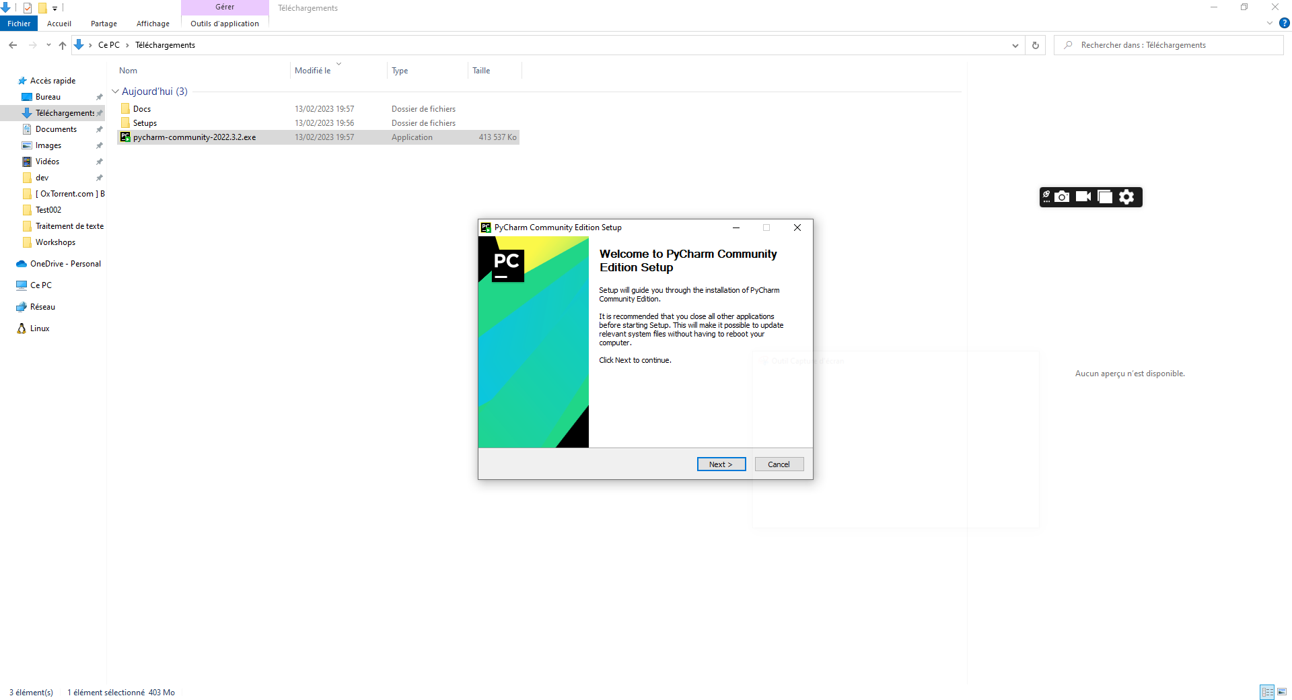Click the Gérer contextual tab header
Image resolution: width=1292 pixels, height=700 pixels.
tap(225, 7)
